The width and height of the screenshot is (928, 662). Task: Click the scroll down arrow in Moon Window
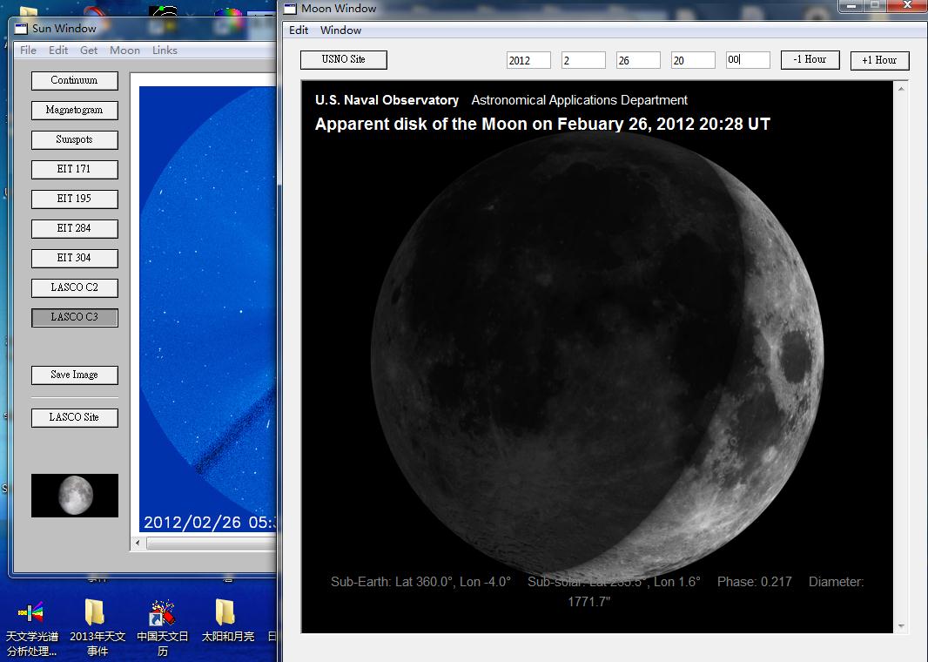tap(901, 626)
